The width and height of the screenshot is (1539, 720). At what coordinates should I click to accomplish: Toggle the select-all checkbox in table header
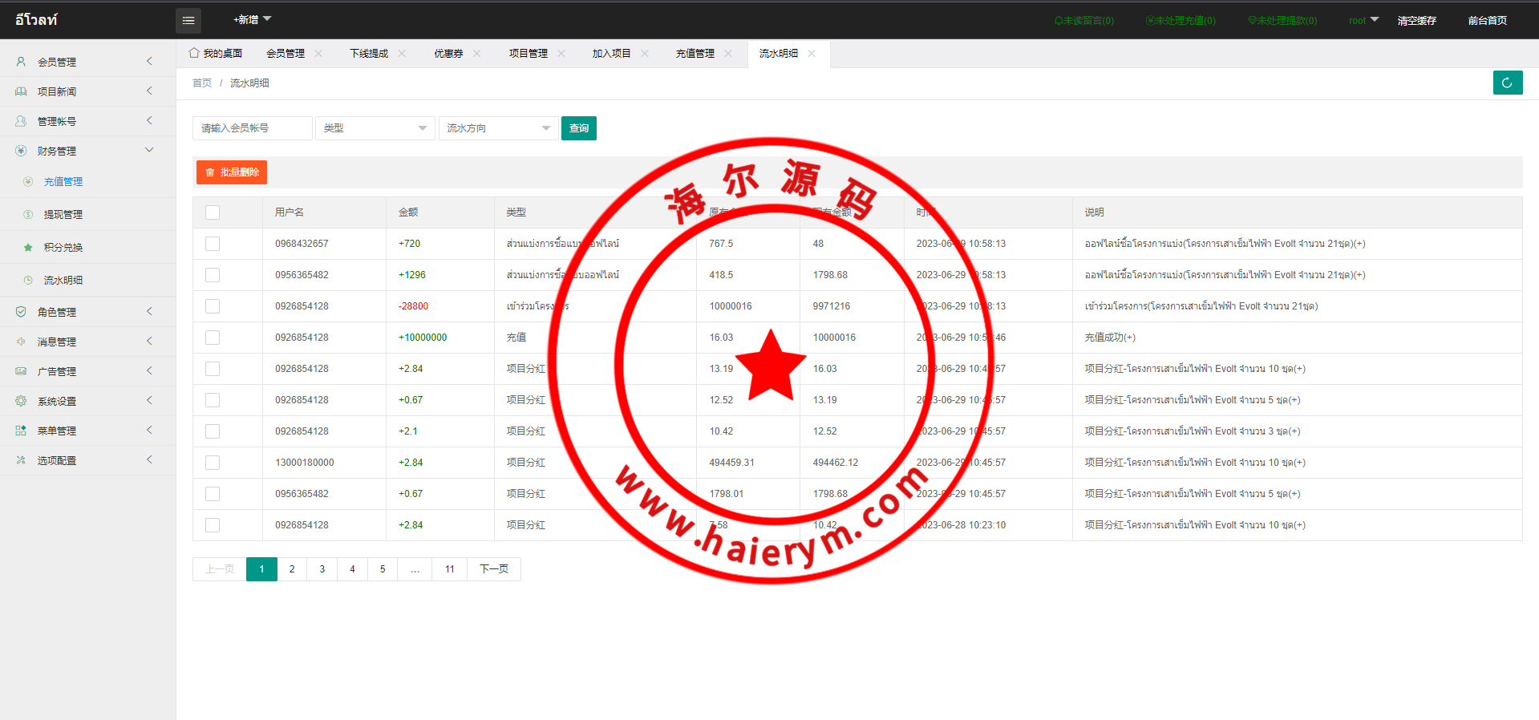pos(213,212)
